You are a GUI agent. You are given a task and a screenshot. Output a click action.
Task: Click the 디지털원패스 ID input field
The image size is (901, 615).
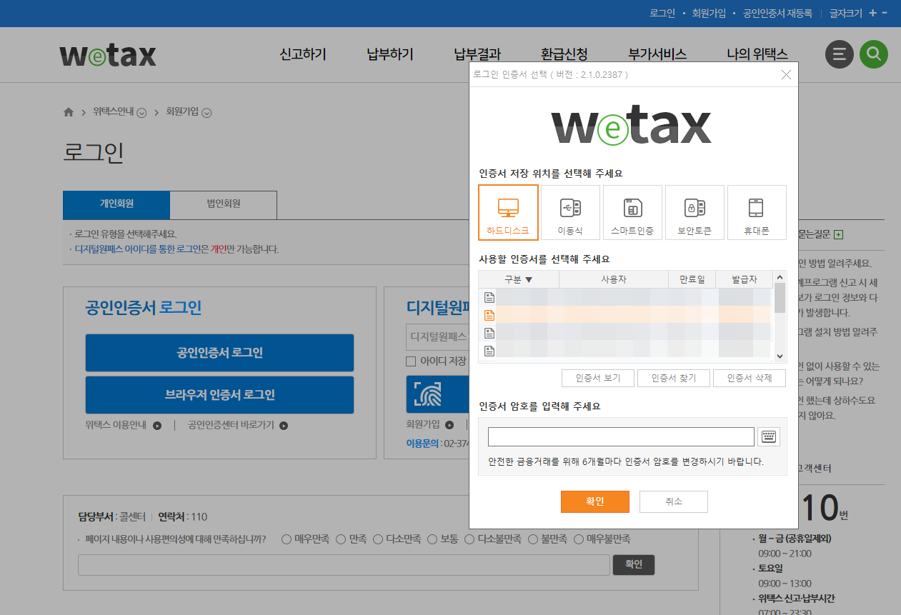point(438,336)
